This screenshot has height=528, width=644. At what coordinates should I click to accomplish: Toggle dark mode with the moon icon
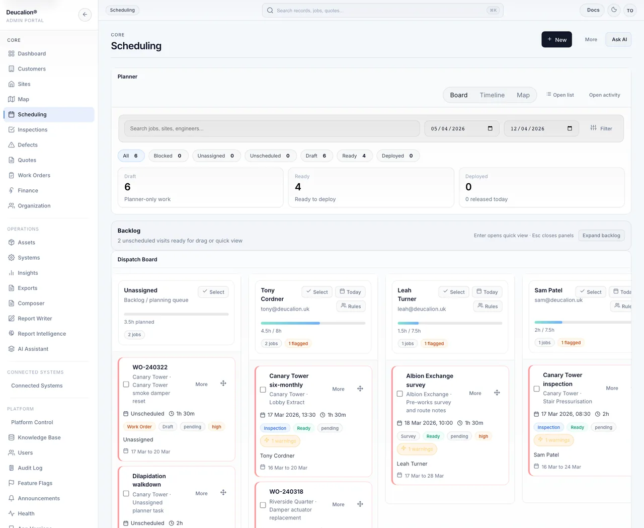point(613,10)
